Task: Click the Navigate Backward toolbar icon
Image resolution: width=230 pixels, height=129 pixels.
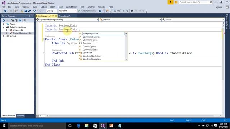Action: tap(5, 11)
